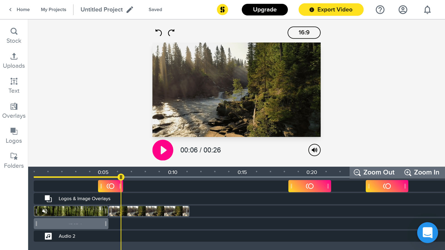
Task: Open the 16:9 aspect ratio selector
Action: coord(304,32)
